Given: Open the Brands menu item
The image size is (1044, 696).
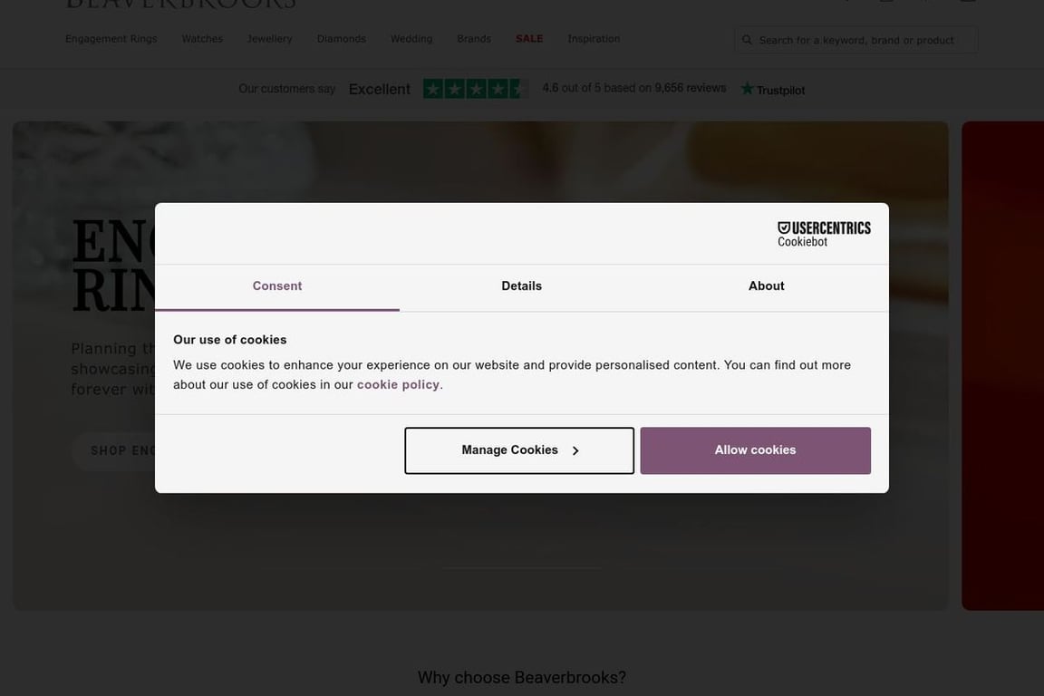Looking at the screenshot, I should (x=474, y=39).
